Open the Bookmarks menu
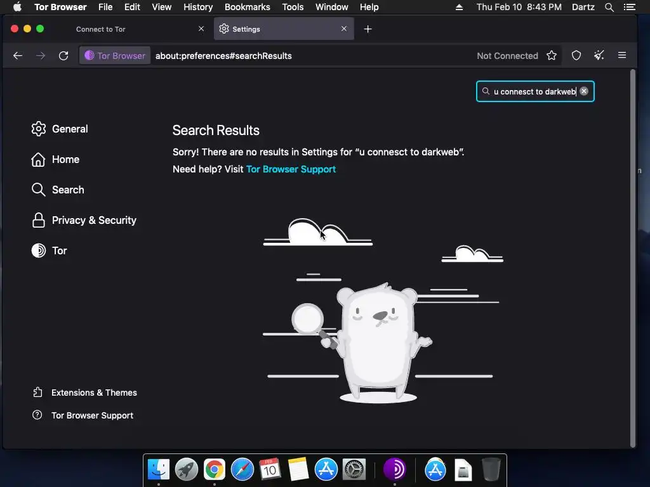 tap(248, 7)
